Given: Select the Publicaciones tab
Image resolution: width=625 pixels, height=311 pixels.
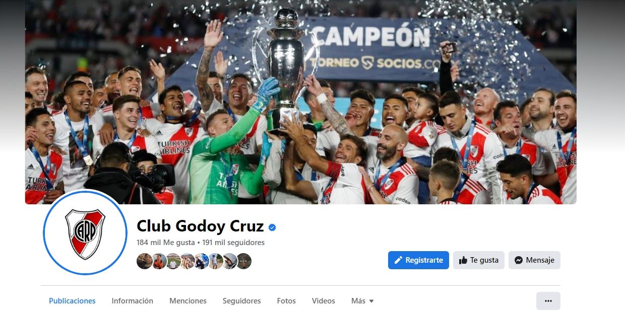Looking at the screenshot, I should (72, 301).
